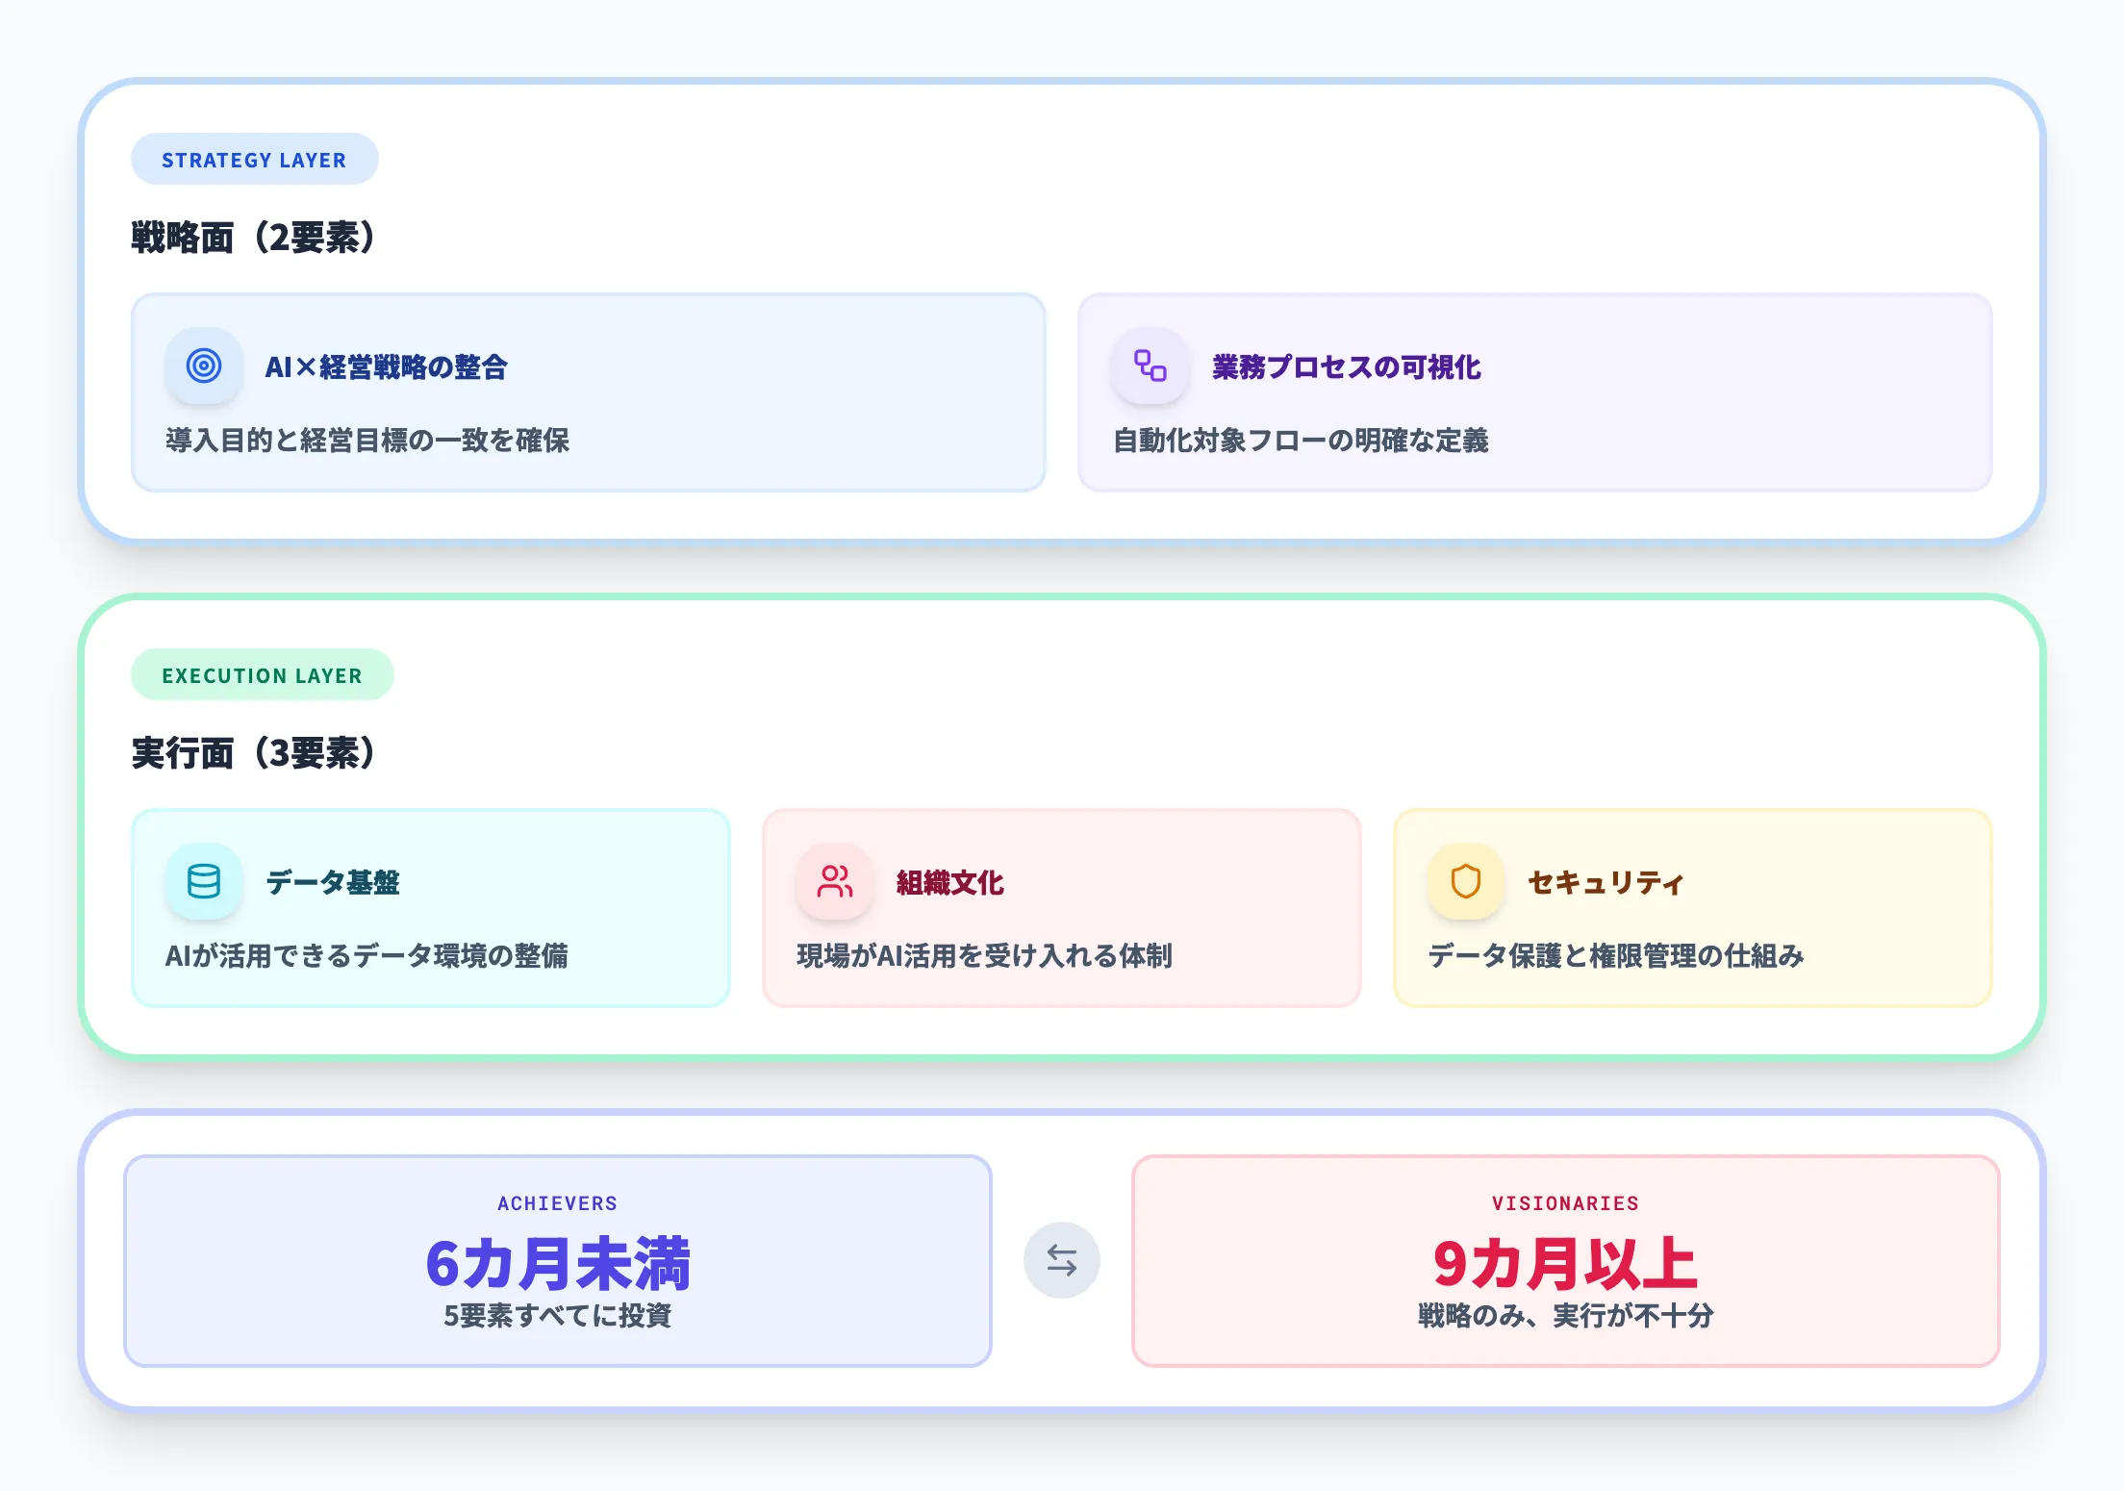This screenshot has height=1491, width=2124.
Task: Click the ACHIEVERS label
Action: pos(557,1203)
